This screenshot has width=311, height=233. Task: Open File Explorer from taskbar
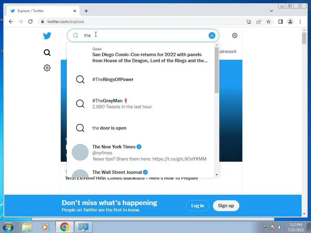point(27,227)
